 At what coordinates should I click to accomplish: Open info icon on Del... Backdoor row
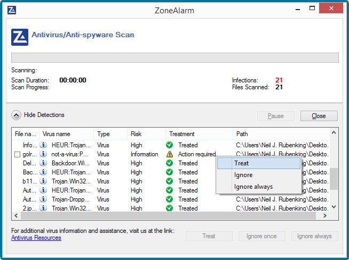coord(43,163)
